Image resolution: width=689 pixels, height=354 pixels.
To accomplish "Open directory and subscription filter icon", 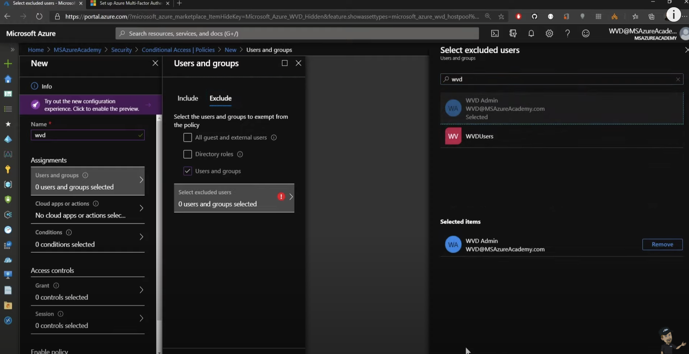I will coord(513,34).
